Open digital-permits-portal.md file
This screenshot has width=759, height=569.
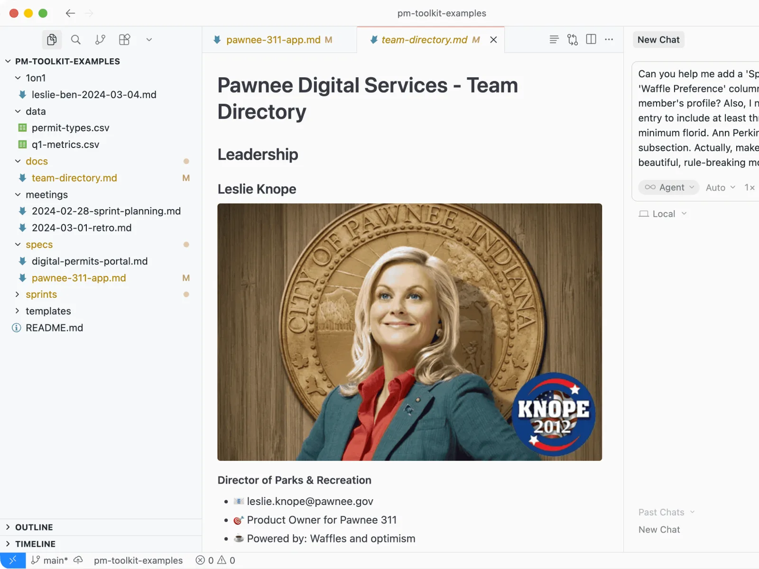[x=90, y=261]
